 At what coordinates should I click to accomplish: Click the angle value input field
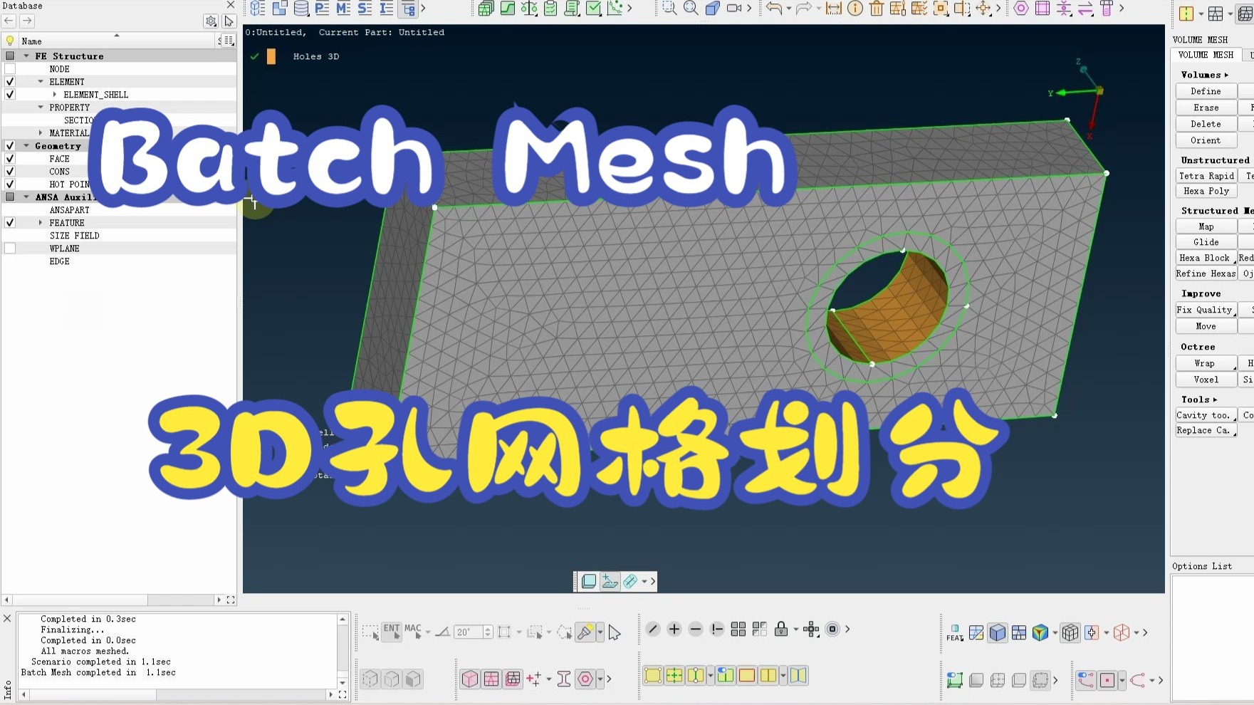tap(468, 632)
